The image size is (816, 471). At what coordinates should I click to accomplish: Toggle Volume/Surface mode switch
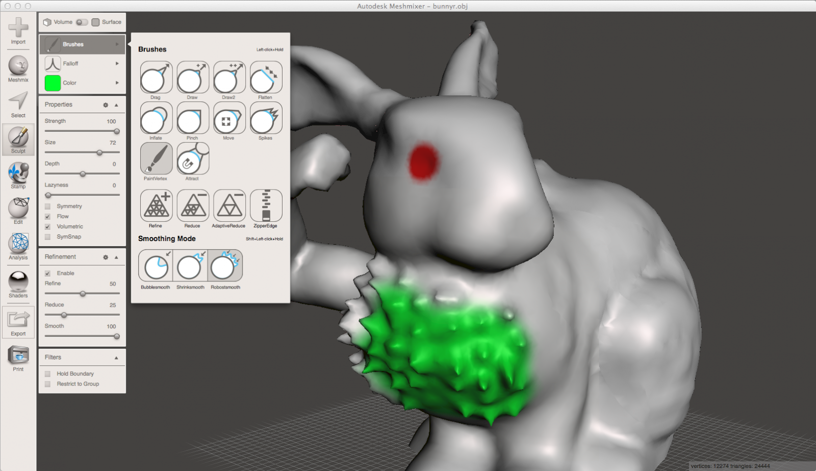click(81, 22)
